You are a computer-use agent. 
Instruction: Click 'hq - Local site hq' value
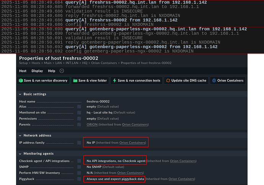point(99,112)
